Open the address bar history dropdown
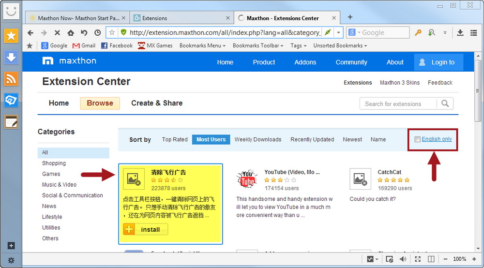The image size is (484, 268). (339, 32)
